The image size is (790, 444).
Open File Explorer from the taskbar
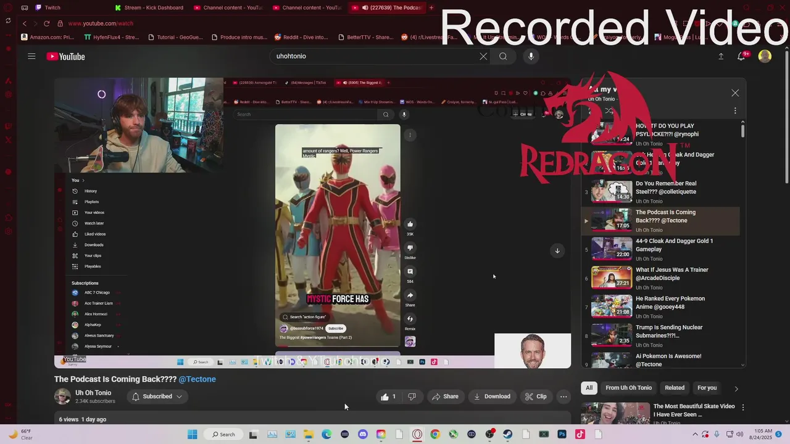(308, 434)
